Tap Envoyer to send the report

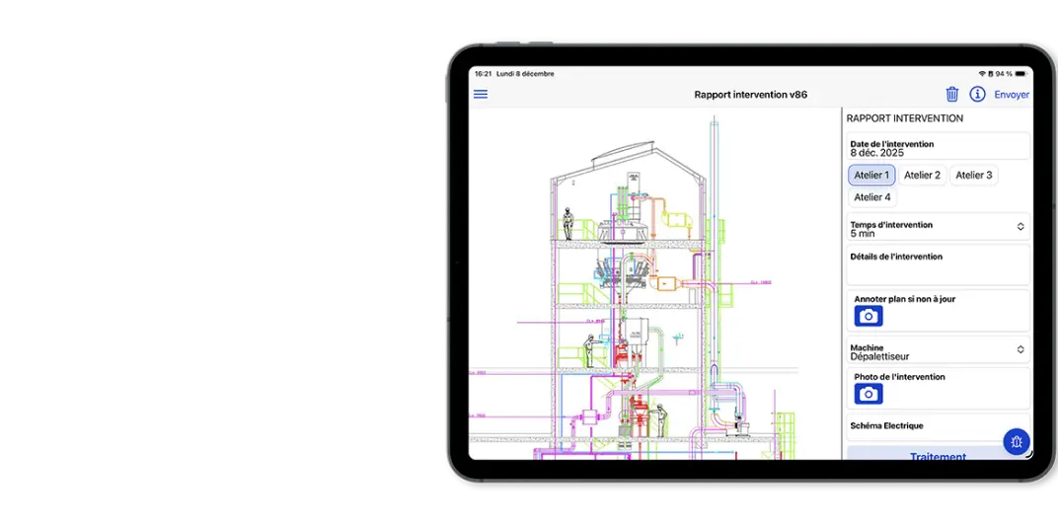tap(1012, 95)
